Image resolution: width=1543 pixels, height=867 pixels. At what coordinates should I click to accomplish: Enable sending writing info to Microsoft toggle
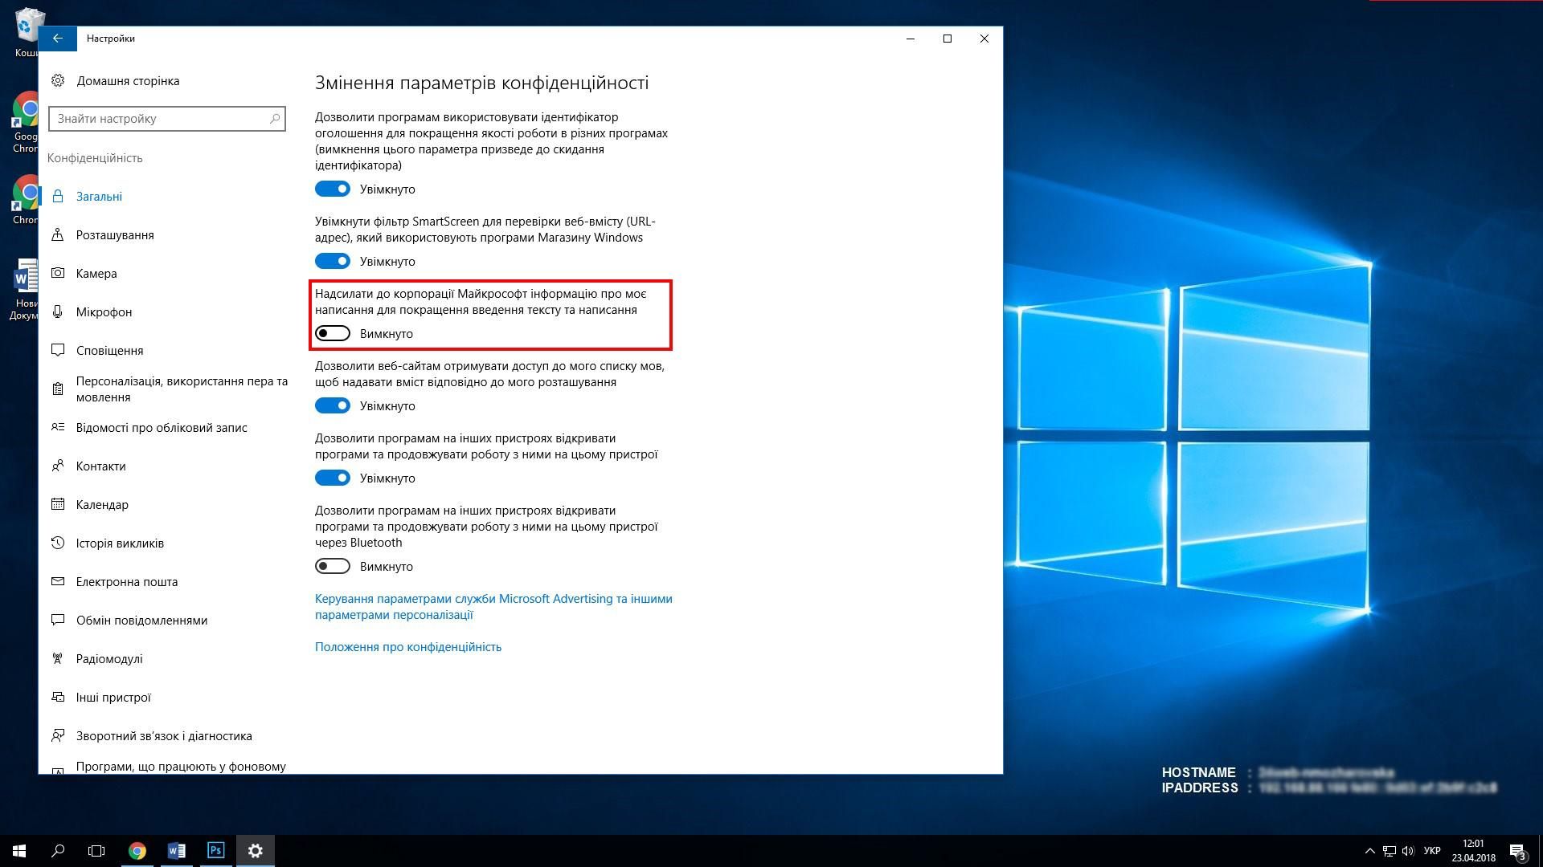tap(333, 334)
